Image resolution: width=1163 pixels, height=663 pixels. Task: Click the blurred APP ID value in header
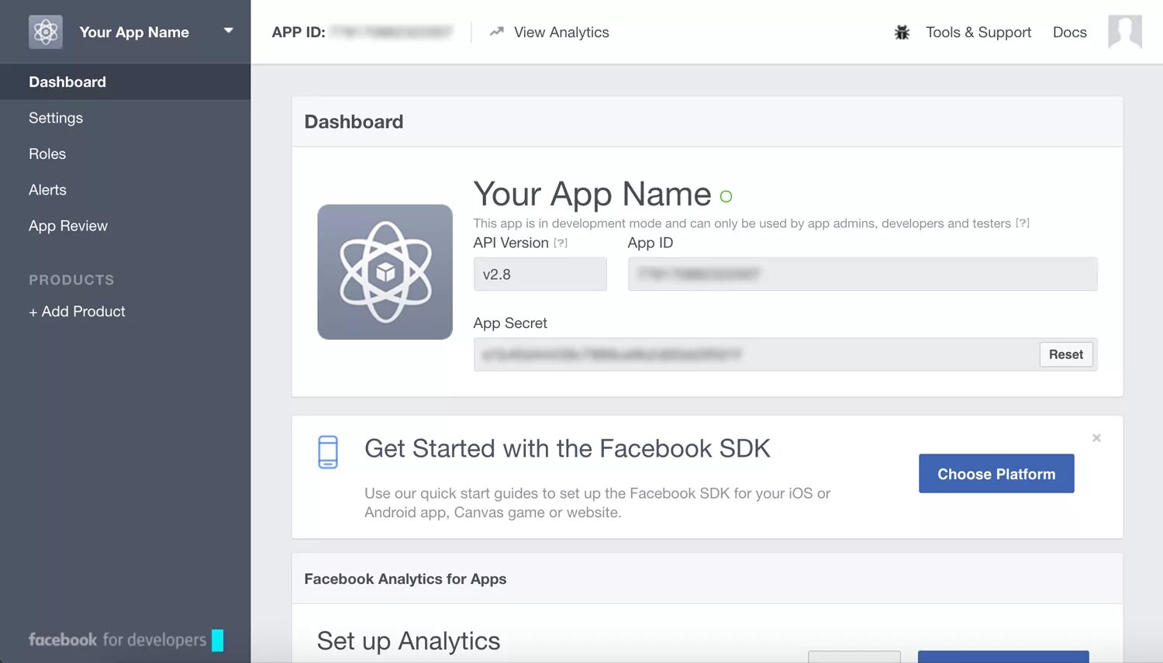(x=392, y=32)
